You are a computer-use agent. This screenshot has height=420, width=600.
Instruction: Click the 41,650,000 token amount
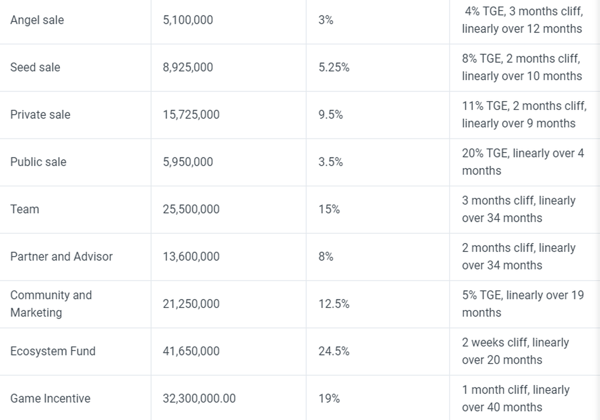click(191, 351)
